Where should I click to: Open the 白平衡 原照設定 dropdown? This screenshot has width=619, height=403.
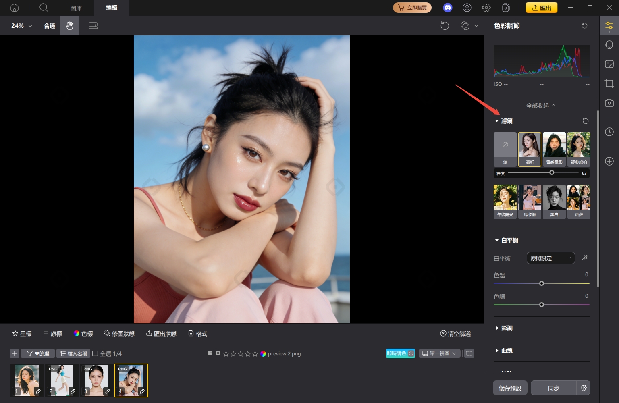pos(550,258)
